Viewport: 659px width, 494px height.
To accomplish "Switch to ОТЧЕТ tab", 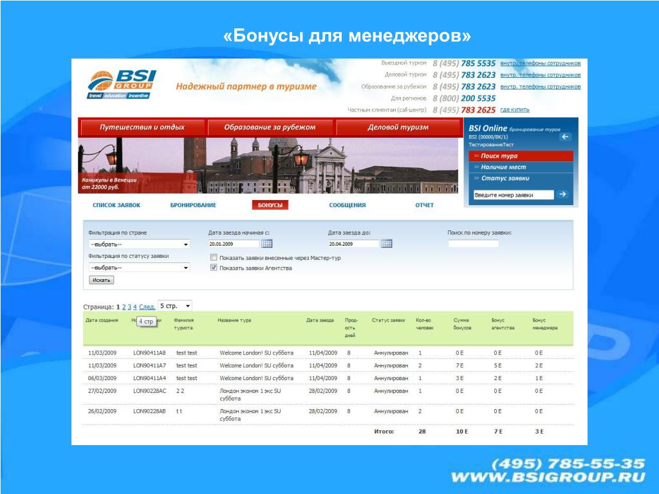I will [x=425, y=205].
